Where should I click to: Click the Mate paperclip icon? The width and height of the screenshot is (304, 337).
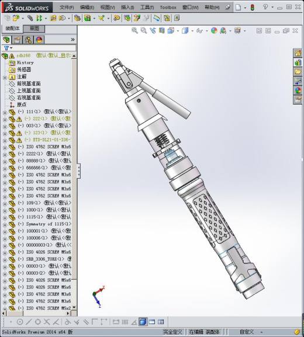click(30, 18)
